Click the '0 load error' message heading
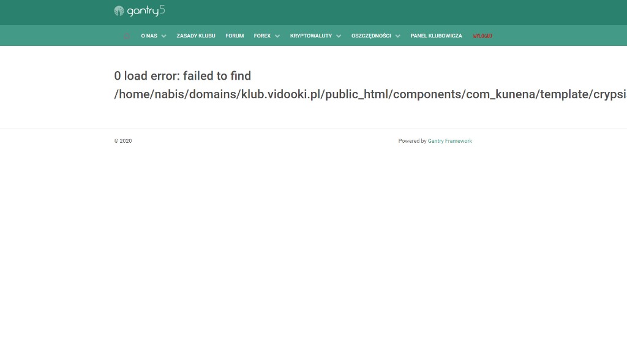The width and height of the screenshot is (627, 350). point(182,76)
